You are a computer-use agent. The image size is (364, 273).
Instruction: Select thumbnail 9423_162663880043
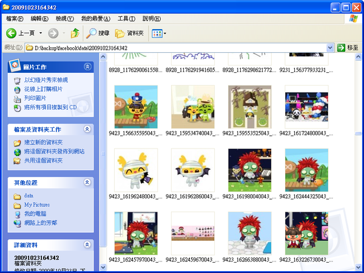(x=250, y=234)
